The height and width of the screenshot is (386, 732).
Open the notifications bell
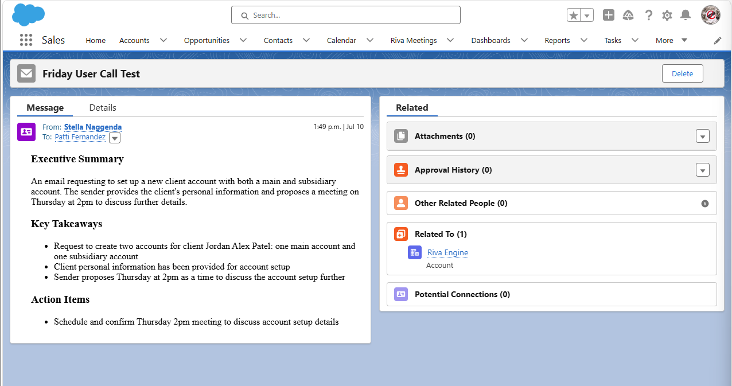(x=685, y=15)
